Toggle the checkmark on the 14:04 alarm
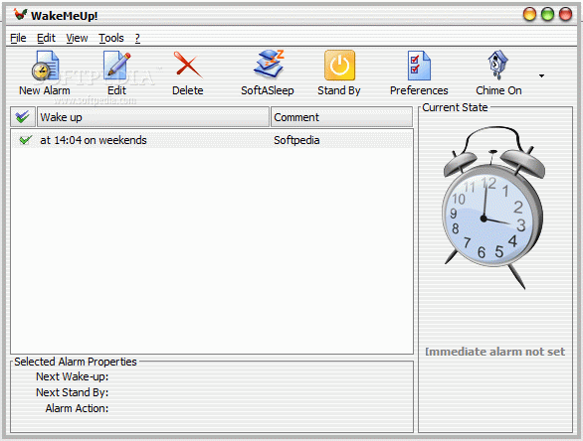Image resolution: width=583 pixels, height=441 pixels. [x=25, y=140]
